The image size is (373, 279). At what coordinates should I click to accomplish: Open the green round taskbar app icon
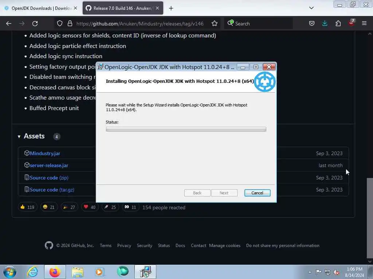coord(123,271)
